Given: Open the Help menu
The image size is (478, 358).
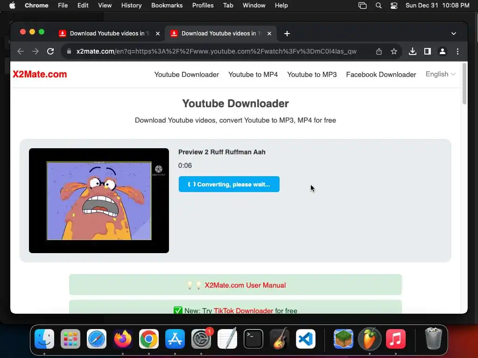Looking at the screenshot, I should coord(281,6).
